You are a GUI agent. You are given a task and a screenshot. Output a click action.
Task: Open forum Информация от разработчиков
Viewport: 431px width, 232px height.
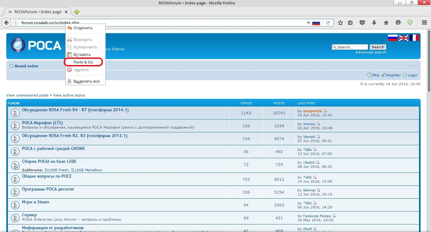(x=53, y=228)
